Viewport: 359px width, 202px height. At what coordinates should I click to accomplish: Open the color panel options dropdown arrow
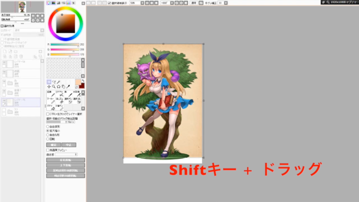(83, 3)
